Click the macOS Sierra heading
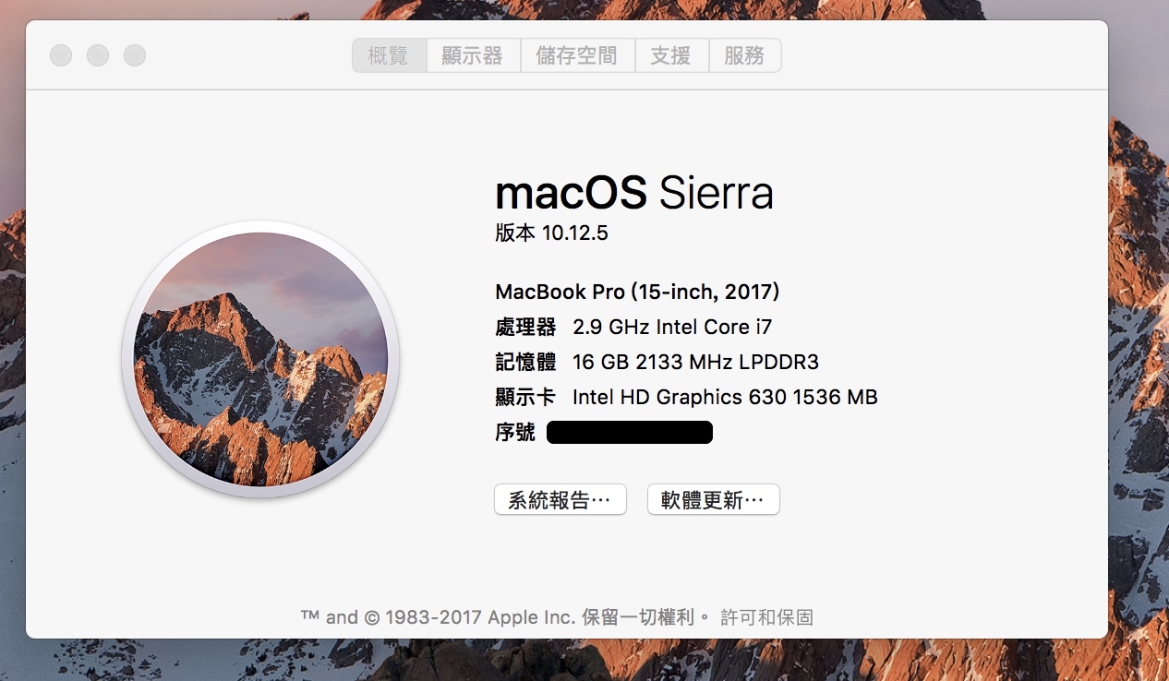Viewport: 1169px width, 681px height. [x=634, y=193]
